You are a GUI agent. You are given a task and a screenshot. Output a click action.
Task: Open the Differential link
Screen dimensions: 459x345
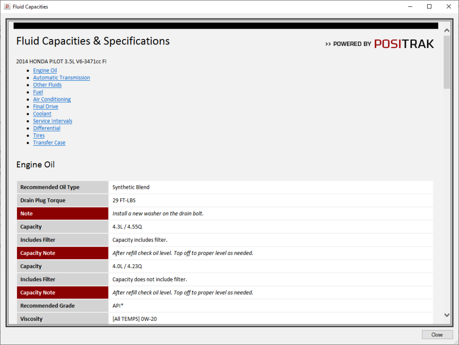[47, 128]
